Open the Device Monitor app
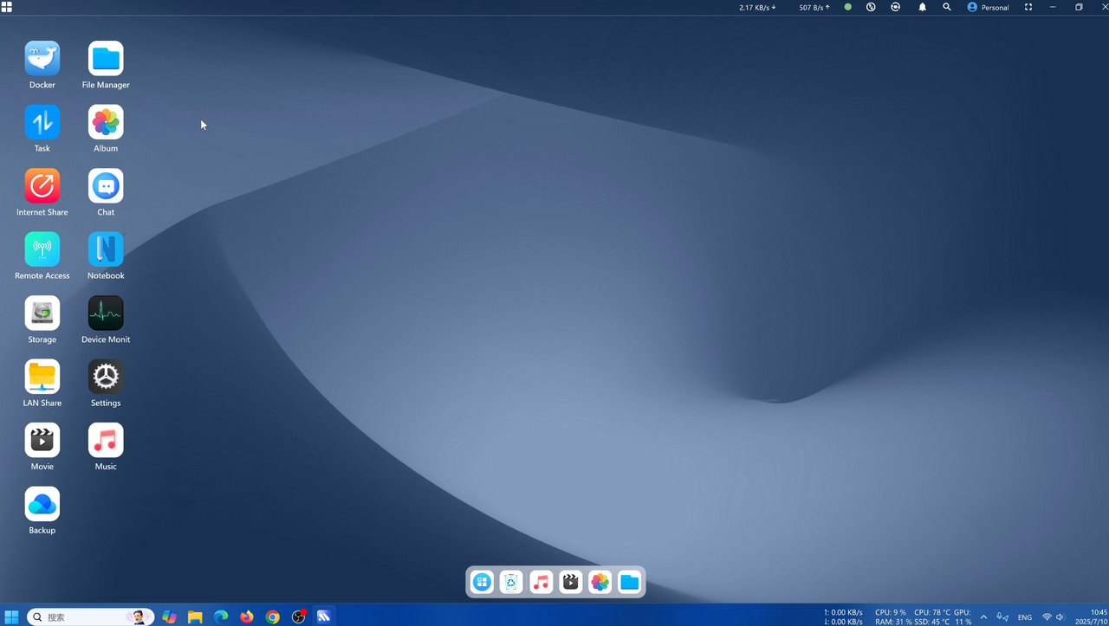 [106, 313]
